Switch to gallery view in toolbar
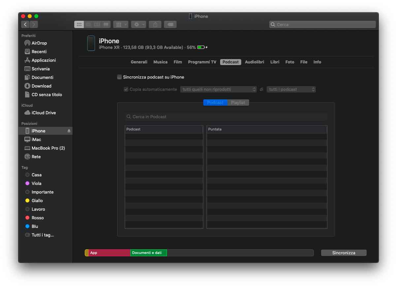397x287 pixels. [x=106, y=24]
